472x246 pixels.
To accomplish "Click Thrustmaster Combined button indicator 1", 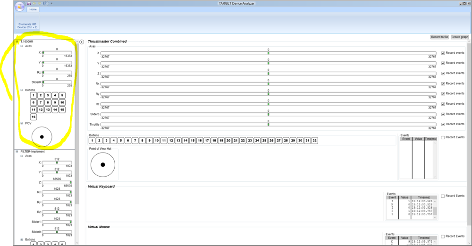I will (x=92, y=140).
